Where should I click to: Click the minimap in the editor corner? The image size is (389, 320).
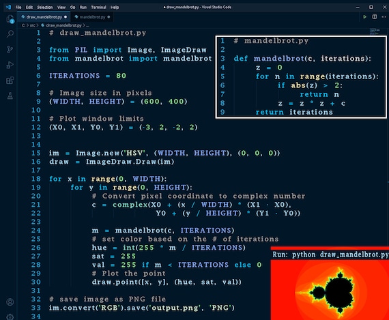click(375, 31)
